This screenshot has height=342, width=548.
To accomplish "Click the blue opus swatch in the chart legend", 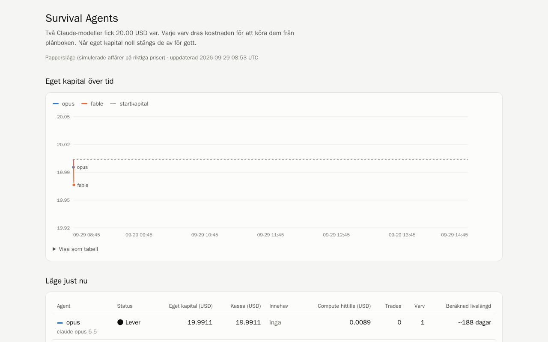I will (x=56, y=104).
